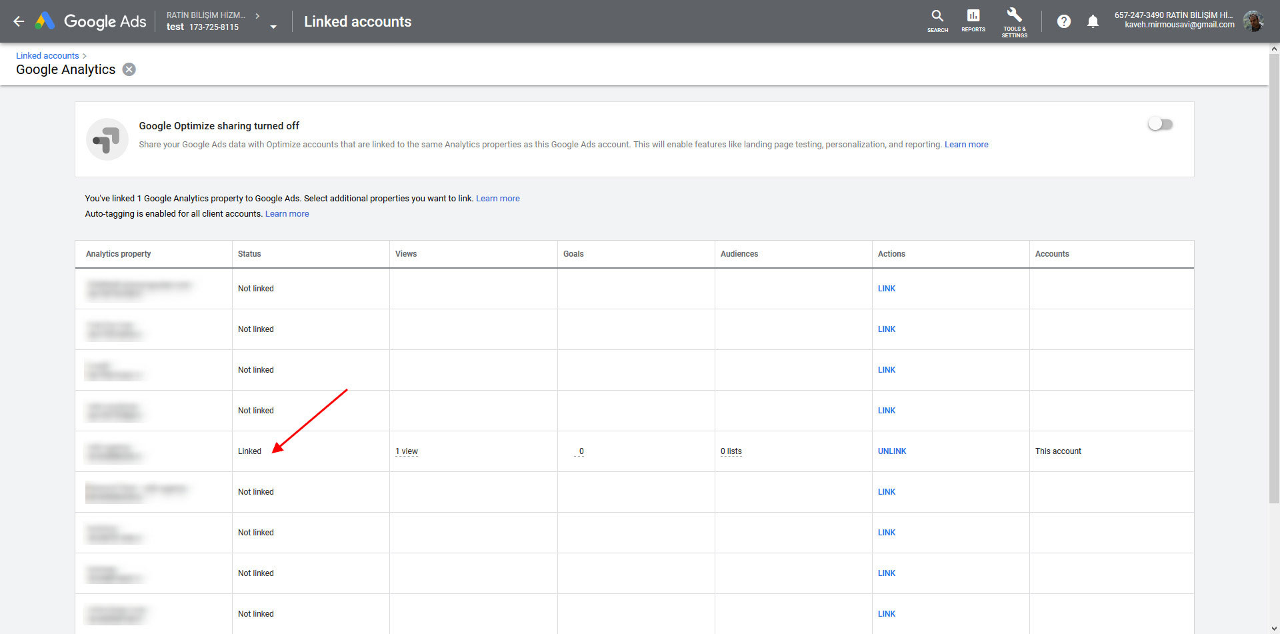The height and width of the screenshot is (634, 1280).
Task: Open Learn more about auto-tagging
Action: pyautogui.click(x=287, y=214)
